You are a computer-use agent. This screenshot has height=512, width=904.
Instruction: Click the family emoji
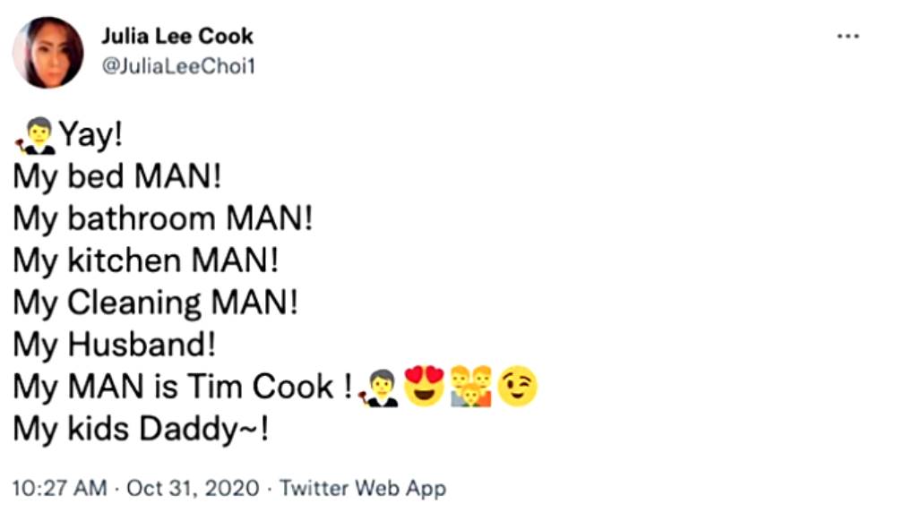[x=471, y=387]
